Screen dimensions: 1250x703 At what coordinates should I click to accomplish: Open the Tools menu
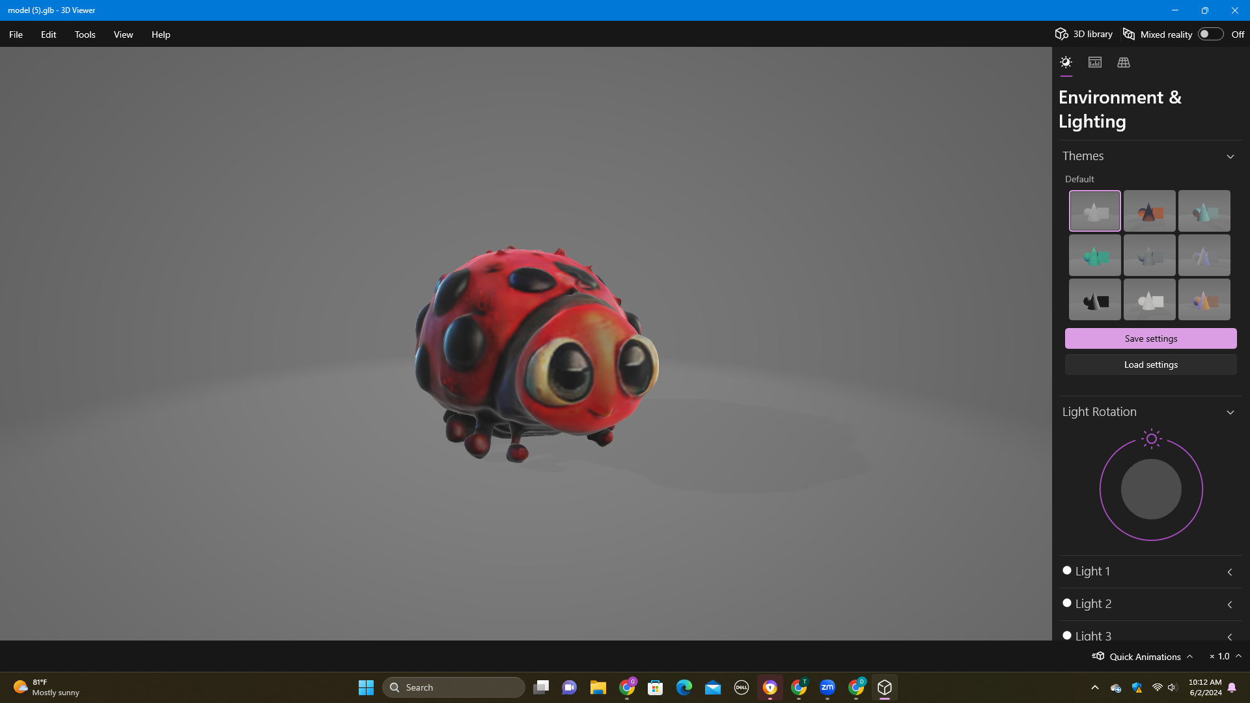pyautogui.click(x=85, y=34)
